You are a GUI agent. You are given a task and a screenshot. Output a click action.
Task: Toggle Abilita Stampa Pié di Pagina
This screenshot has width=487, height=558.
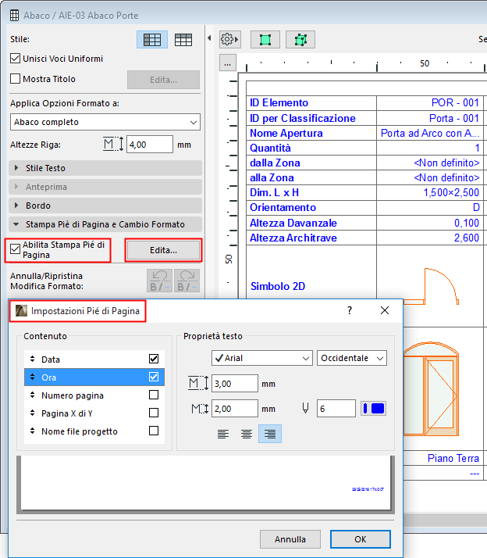coord(15,249)
